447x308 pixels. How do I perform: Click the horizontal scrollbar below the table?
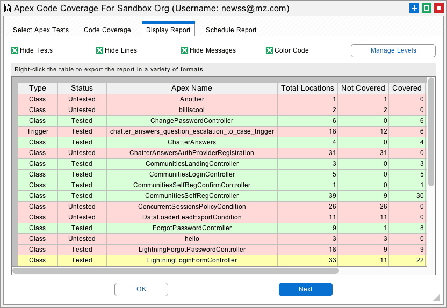pos(176,271)
